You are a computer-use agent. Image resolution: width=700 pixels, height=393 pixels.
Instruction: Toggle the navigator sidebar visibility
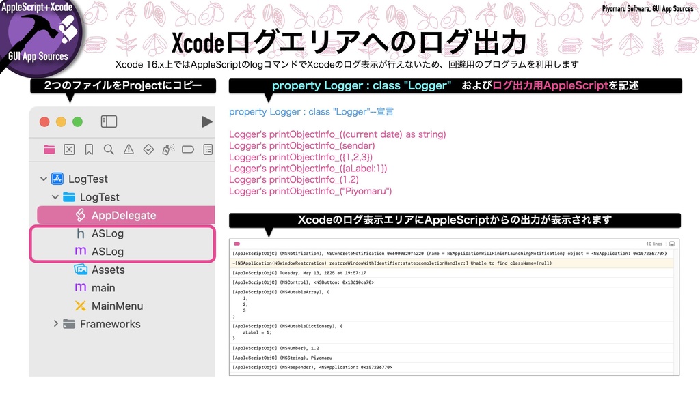(x=109, y=121)
